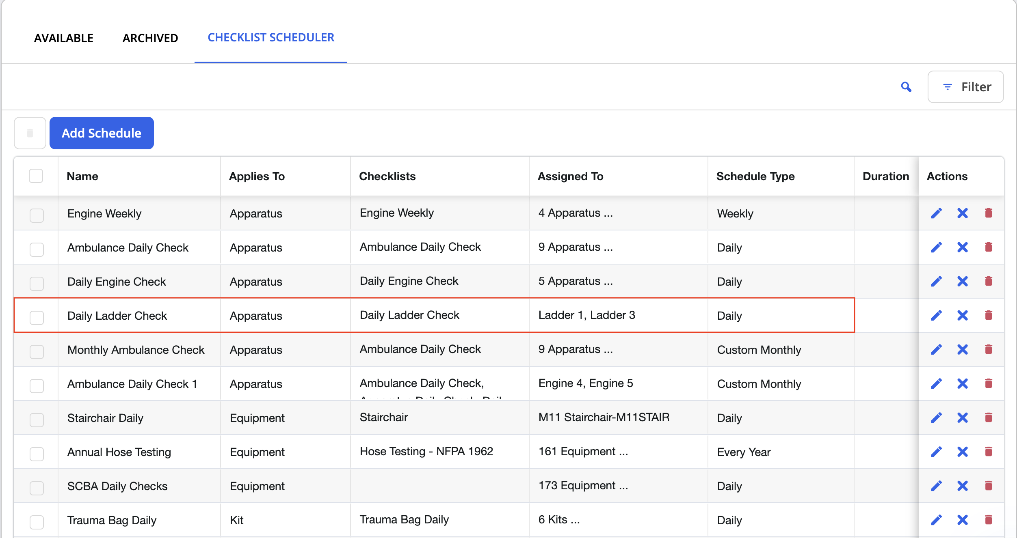1017x538 pixels.
Task: Open the Archived tab
Action: point(150,38)
